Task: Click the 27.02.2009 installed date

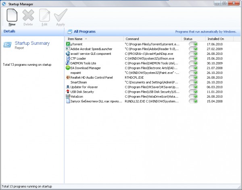Action: [215, 49]
